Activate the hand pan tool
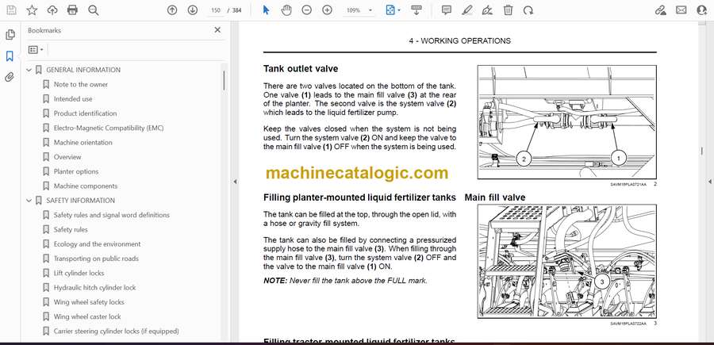Screen dimensions: 714x345 coord(286,10)
